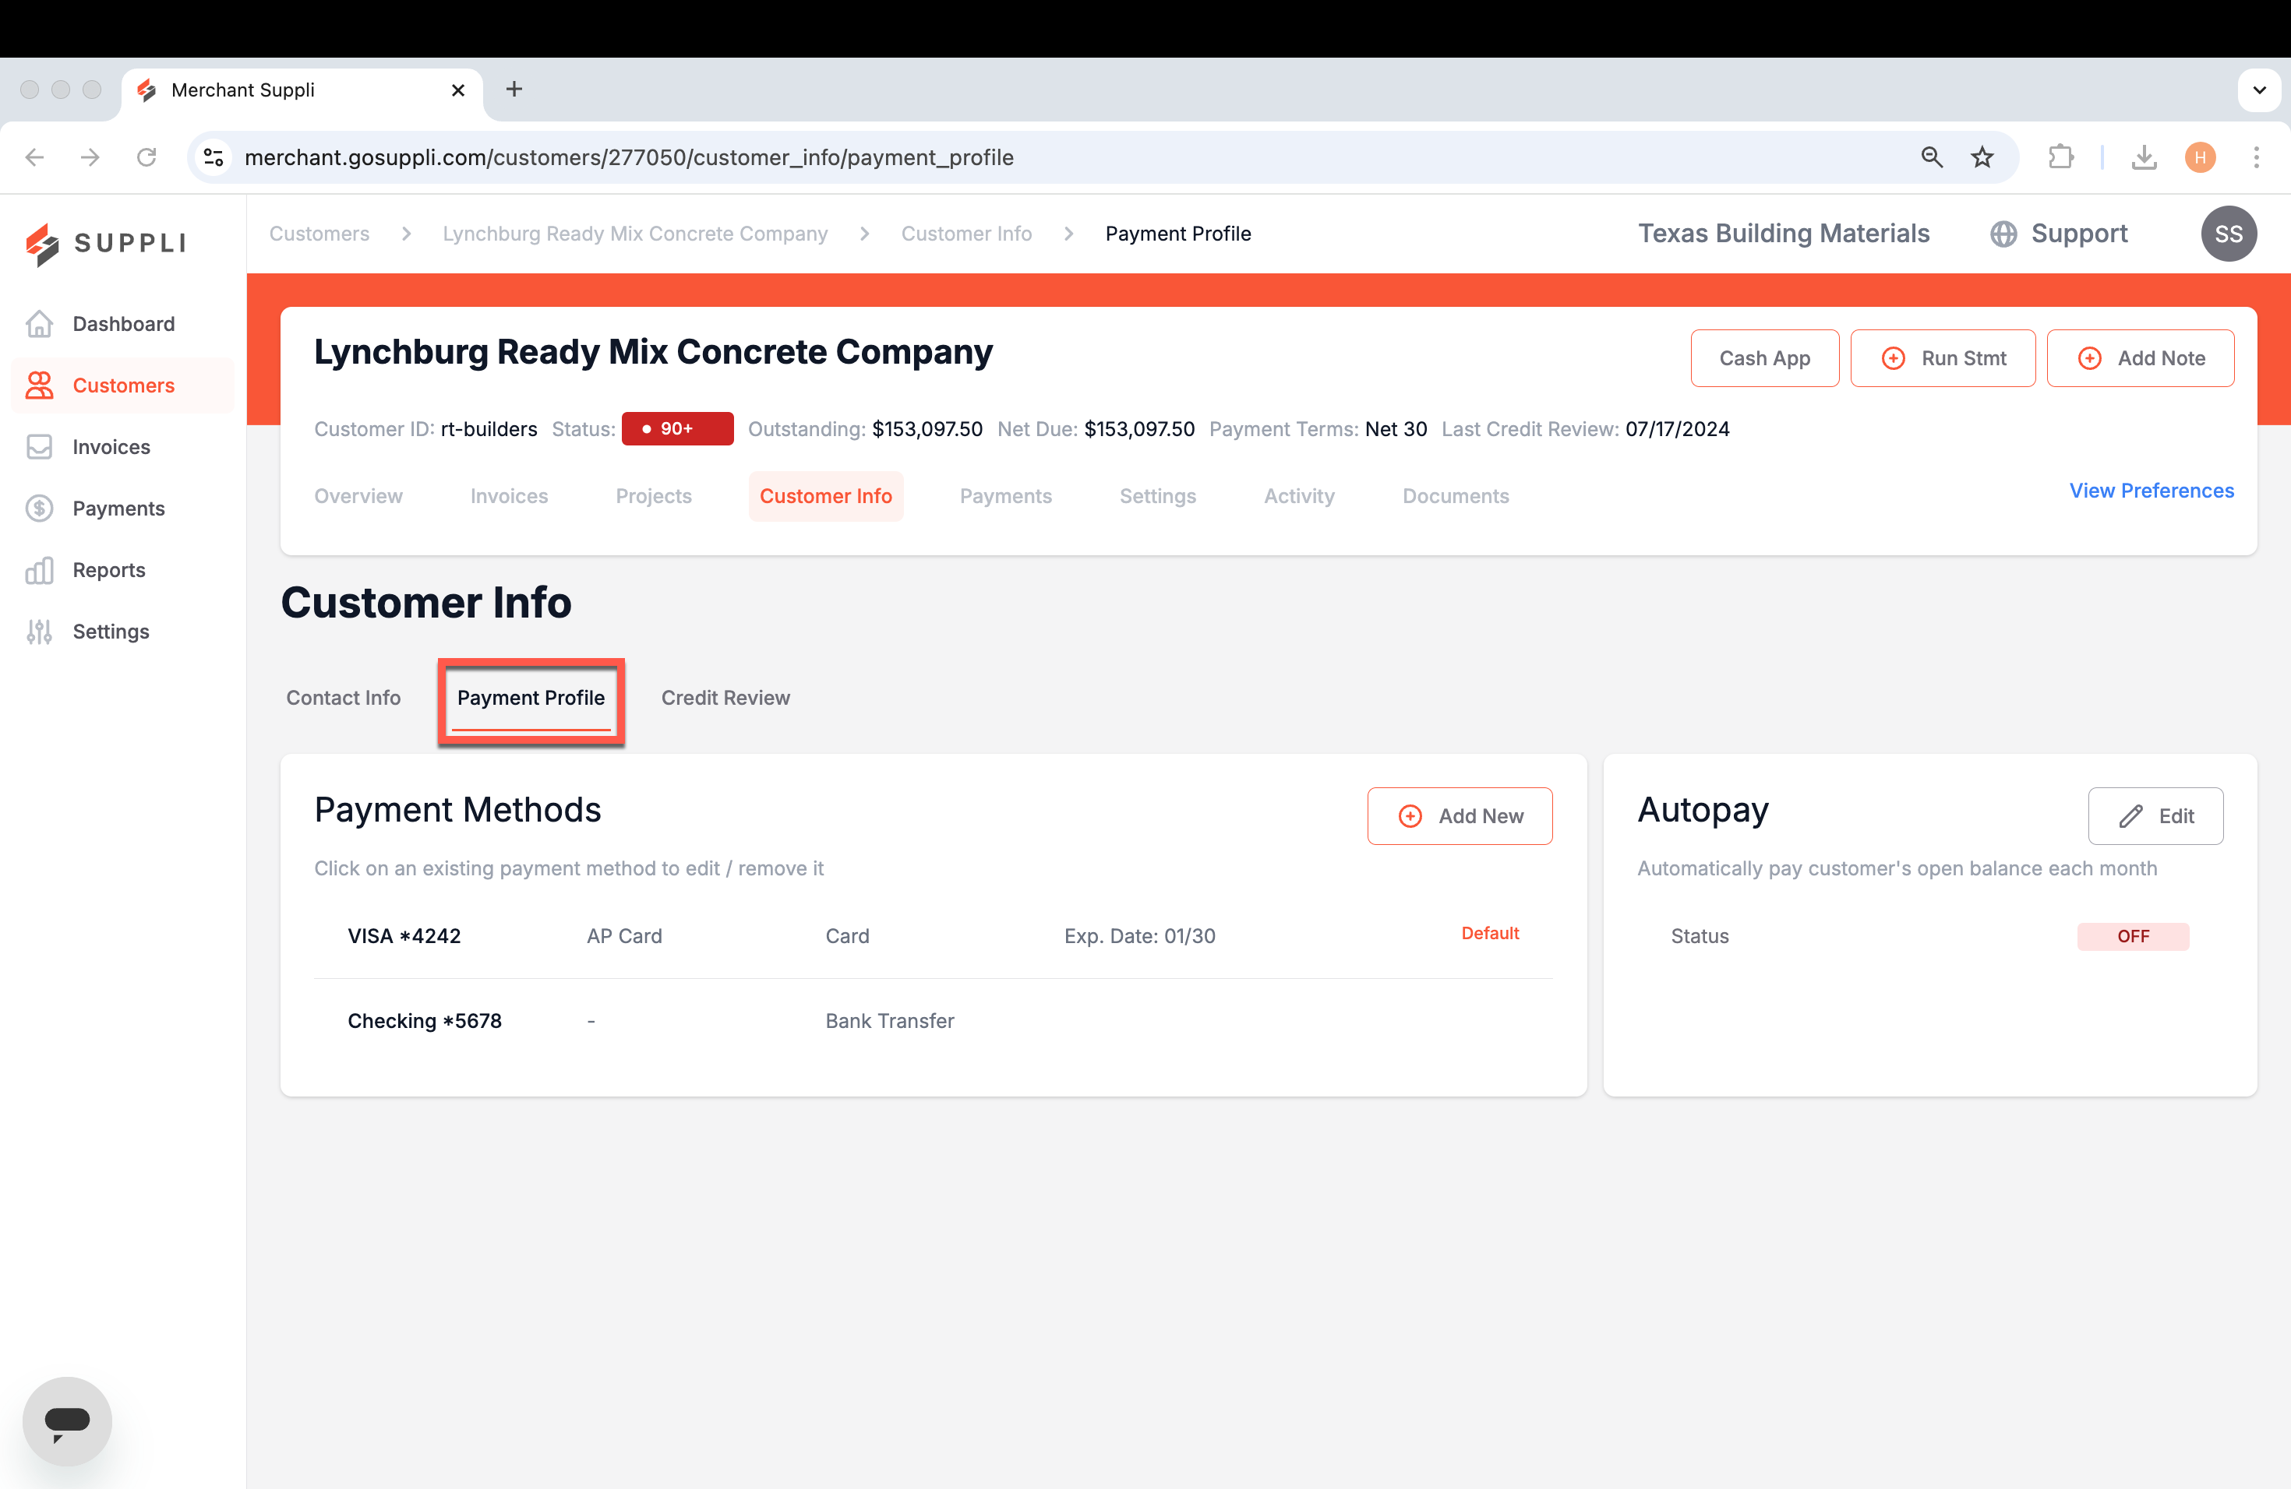2291x1489 pixels.
Task: Toggle the Autopay OFF status badge
Action: (2132, 936)
